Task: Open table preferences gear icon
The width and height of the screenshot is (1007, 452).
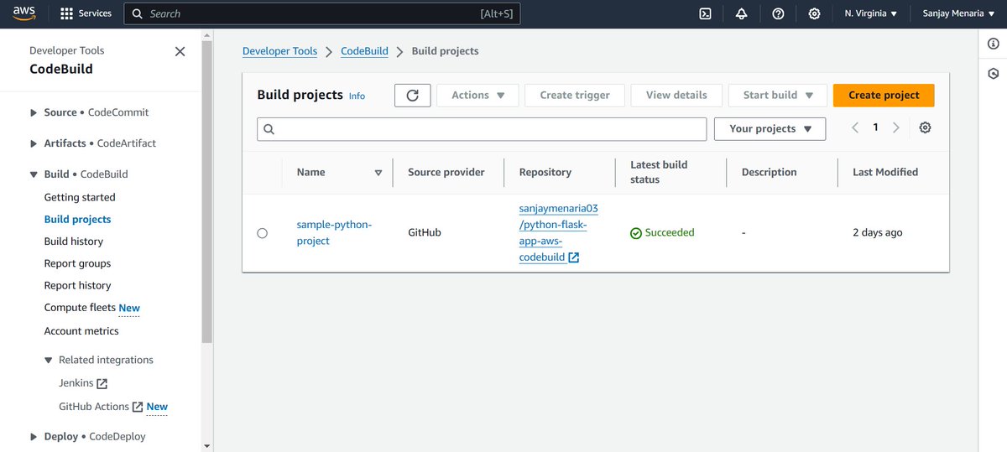Action: click(x=925, y=127)
